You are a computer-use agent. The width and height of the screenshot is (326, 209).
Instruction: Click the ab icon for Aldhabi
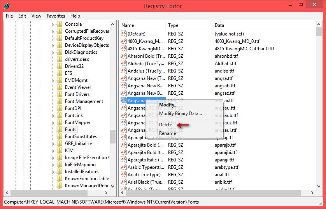123,63
